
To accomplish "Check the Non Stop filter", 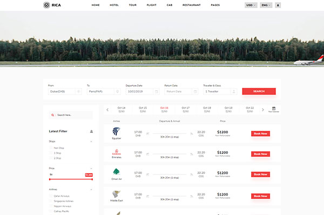I will click(51, 147).
